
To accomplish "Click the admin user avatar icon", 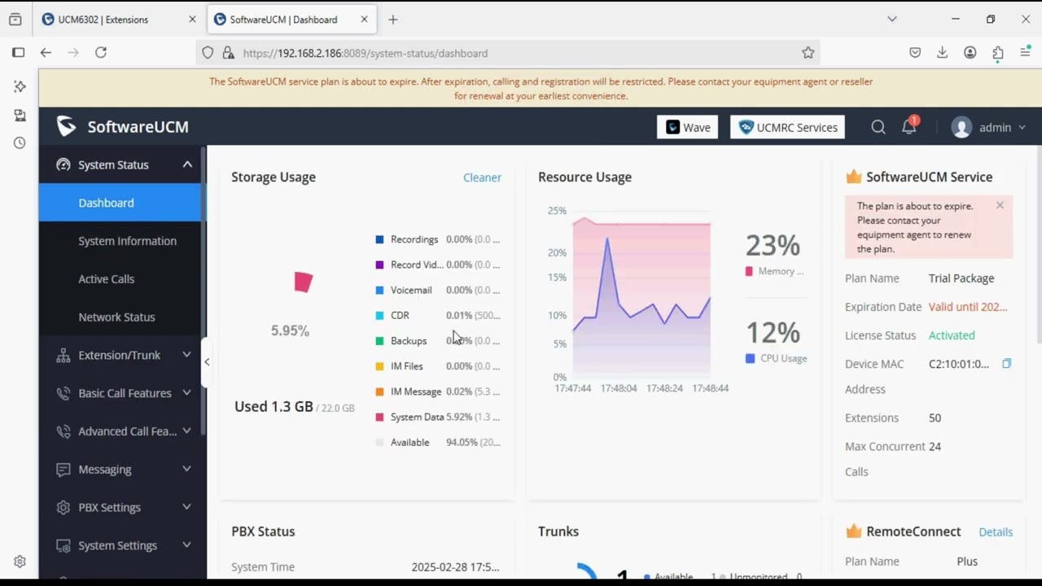I will [x=961, y=128].
